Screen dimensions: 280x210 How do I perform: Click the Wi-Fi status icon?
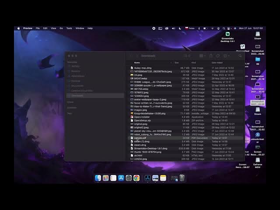212,28
